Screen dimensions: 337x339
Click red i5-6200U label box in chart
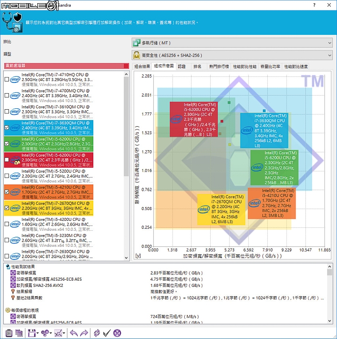194,119
